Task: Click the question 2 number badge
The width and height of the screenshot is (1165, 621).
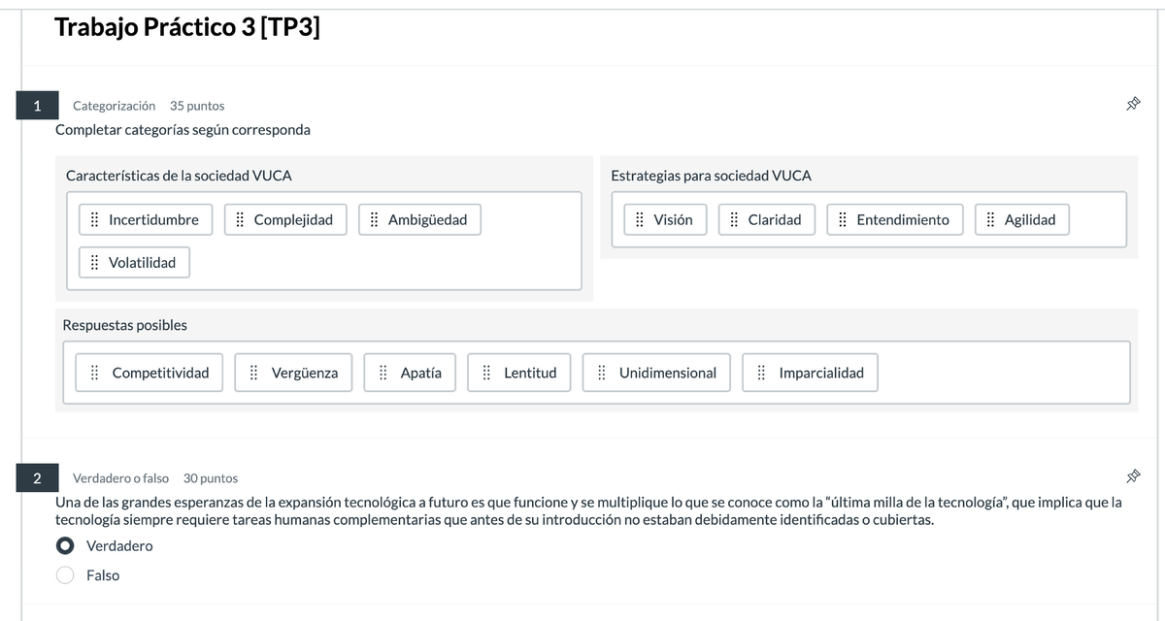Action: (37, 477)
